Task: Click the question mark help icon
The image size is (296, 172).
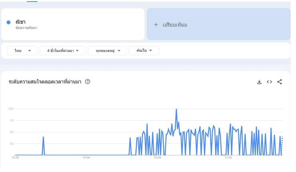Action: coord(87,82)
